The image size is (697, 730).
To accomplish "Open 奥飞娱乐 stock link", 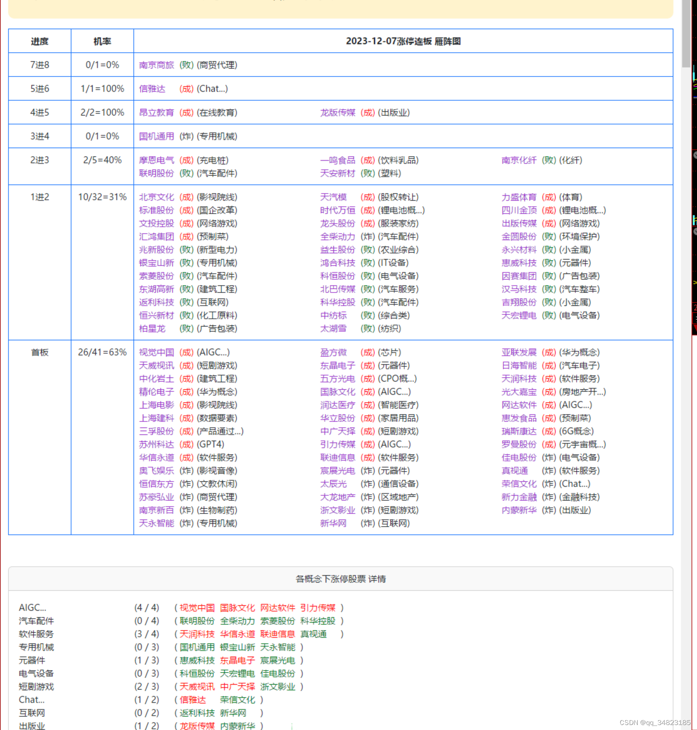I will [156, 471].
